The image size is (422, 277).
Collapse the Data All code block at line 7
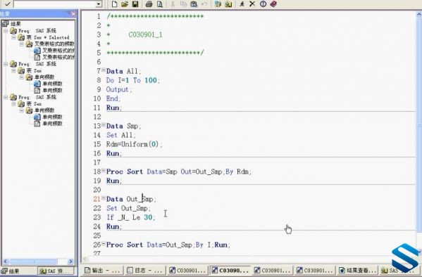[x=104, y=70]
